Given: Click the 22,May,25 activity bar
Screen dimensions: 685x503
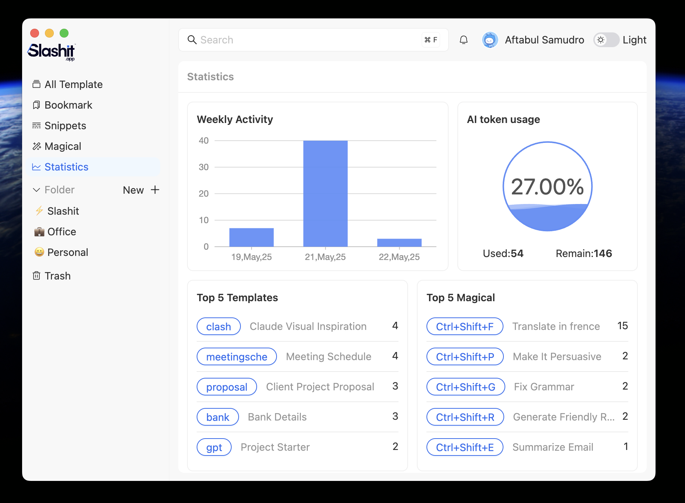Looking at the screenshot, I should click(399, 243).
